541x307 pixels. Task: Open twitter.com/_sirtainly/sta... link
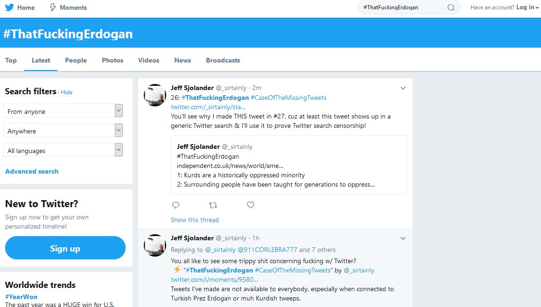[x=208, y=107]
